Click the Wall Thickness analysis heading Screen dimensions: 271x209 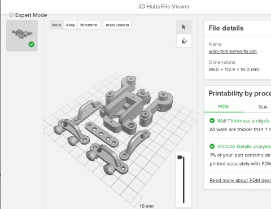click(x=243, y=121)
